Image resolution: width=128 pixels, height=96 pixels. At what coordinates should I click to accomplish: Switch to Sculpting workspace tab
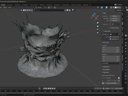[x=17, y=5]
